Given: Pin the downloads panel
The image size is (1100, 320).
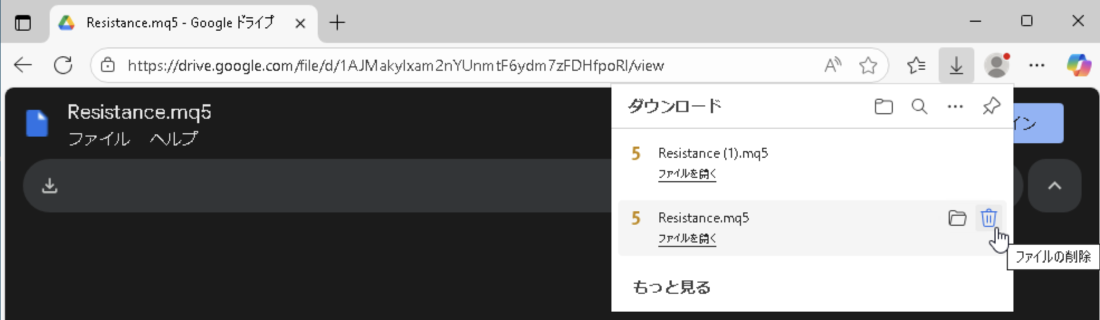Looking at the screenshot, I should [x=991, y=106].
